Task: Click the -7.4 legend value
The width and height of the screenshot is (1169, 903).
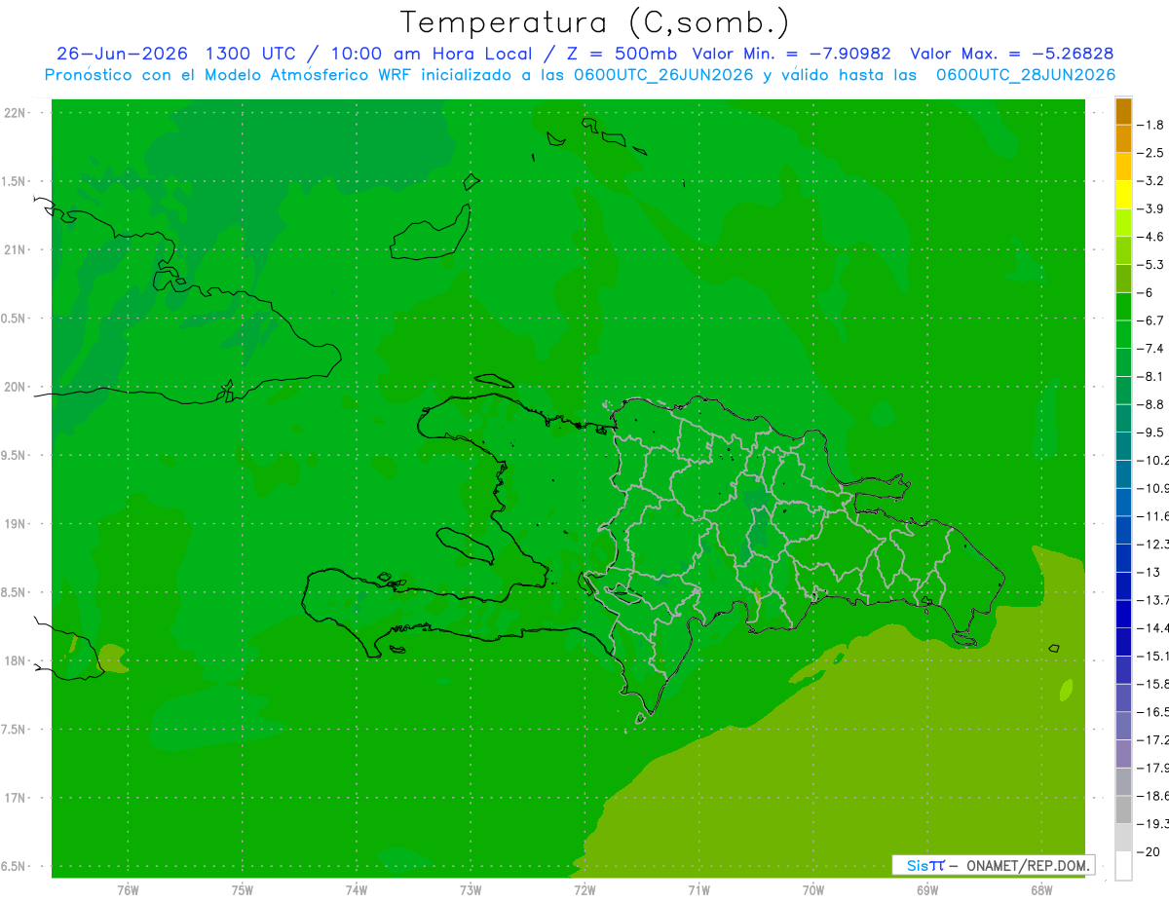Action: pos(1150,348)
